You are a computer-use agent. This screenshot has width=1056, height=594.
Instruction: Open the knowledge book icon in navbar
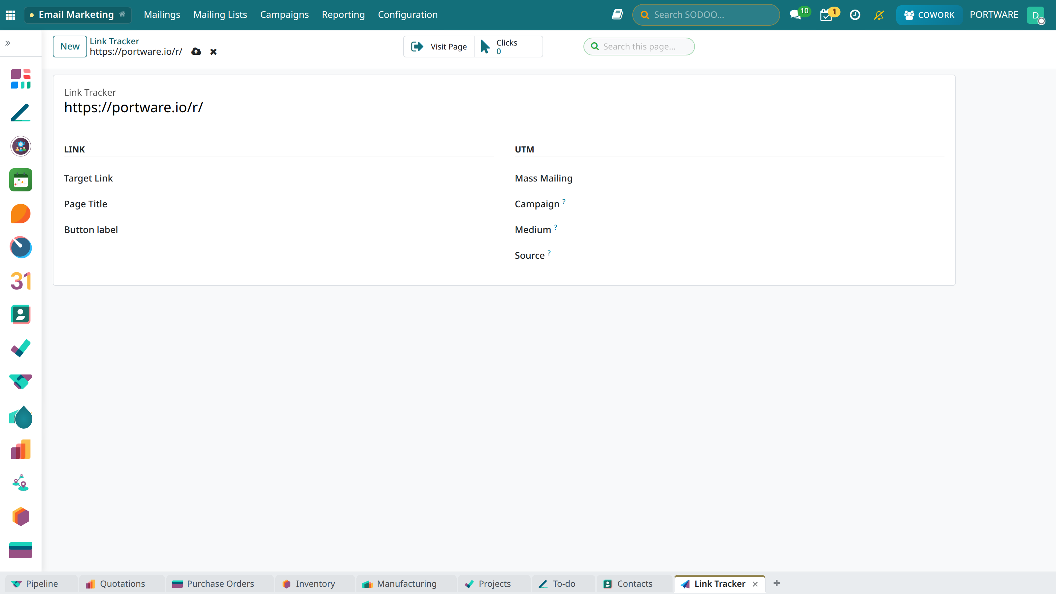coord(617,15)
